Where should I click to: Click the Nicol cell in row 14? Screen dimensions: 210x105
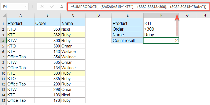point(73,95)
